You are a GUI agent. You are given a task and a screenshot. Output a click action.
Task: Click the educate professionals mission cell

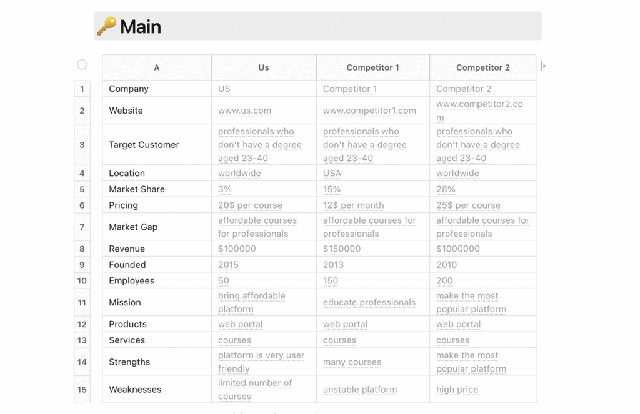pyautogui.click(x=369, y=303)
